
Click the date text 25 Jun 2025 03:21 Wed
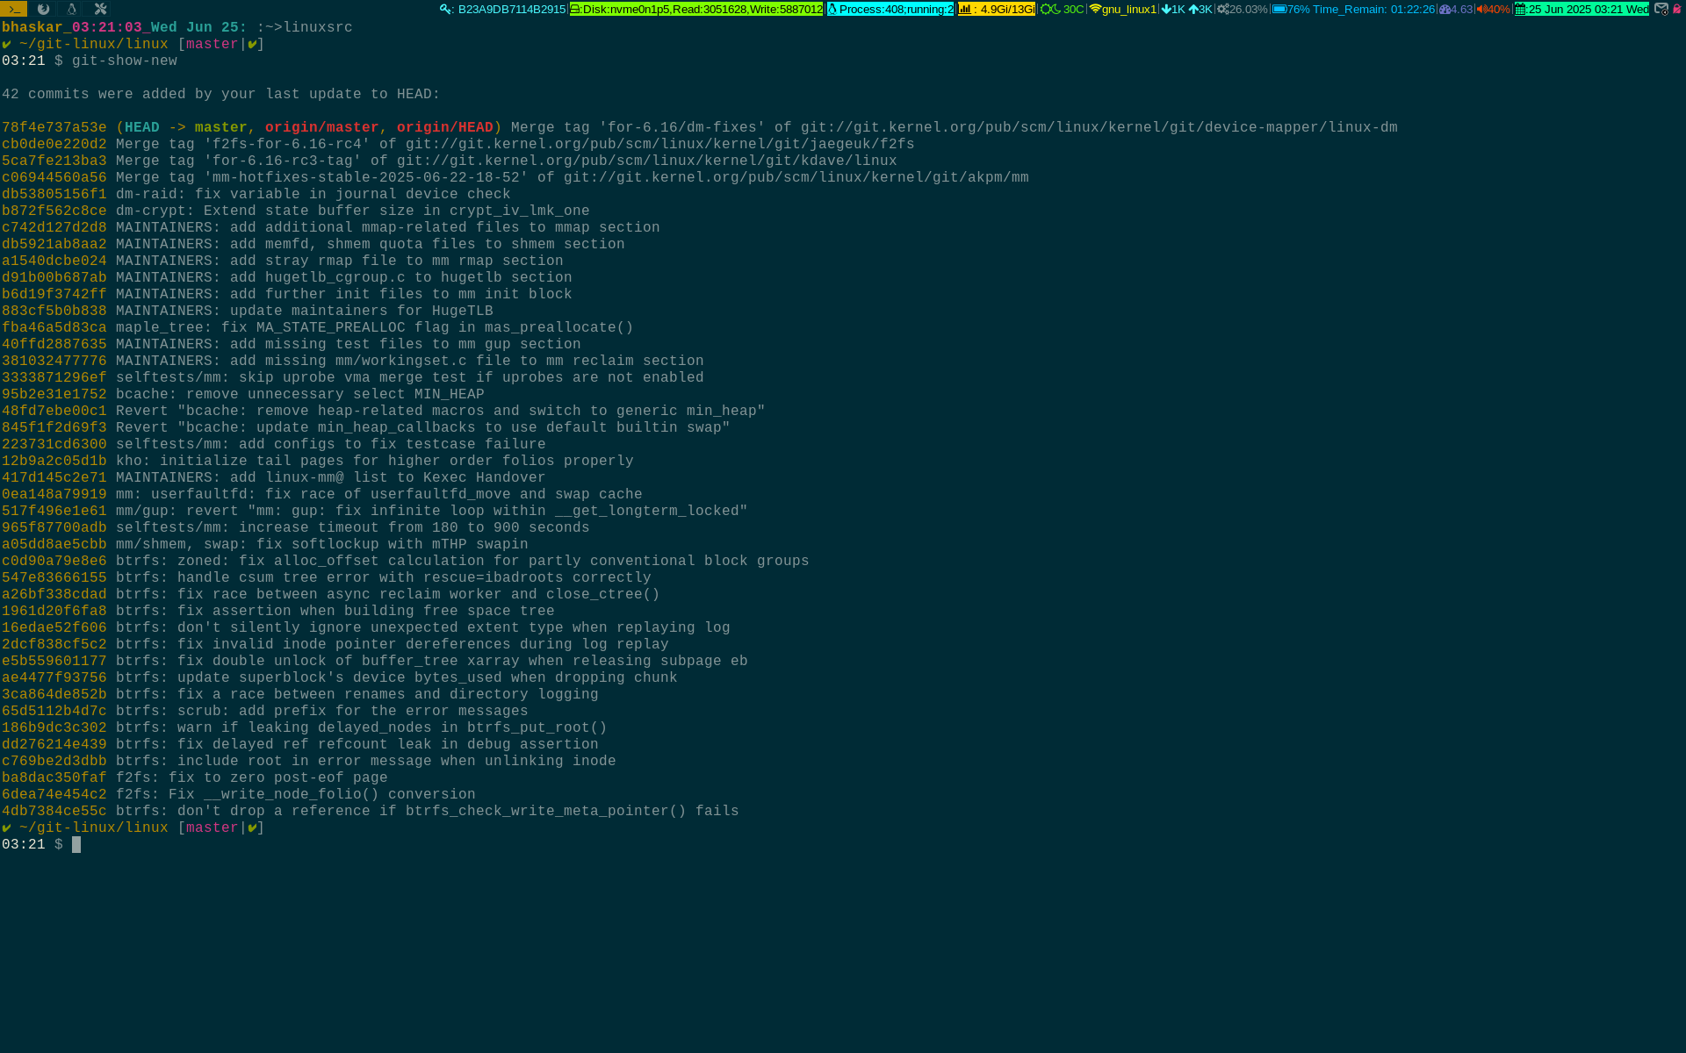1588,10
